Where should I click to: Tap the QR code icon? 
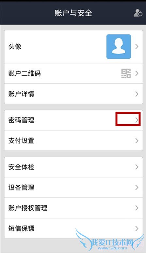click(x=126, y=73)
